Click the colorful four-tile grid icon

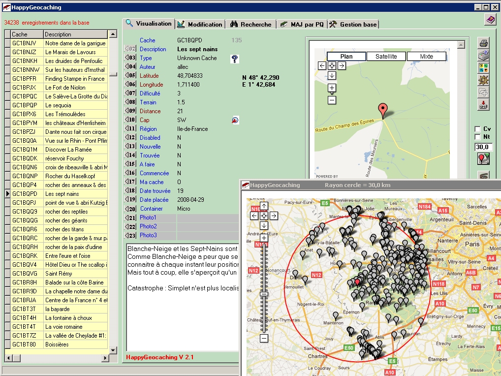coord(483,67)
